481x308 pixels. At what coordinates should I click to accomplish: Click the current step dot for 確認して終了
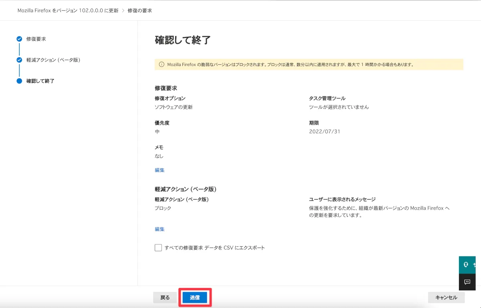coord(19,81)
